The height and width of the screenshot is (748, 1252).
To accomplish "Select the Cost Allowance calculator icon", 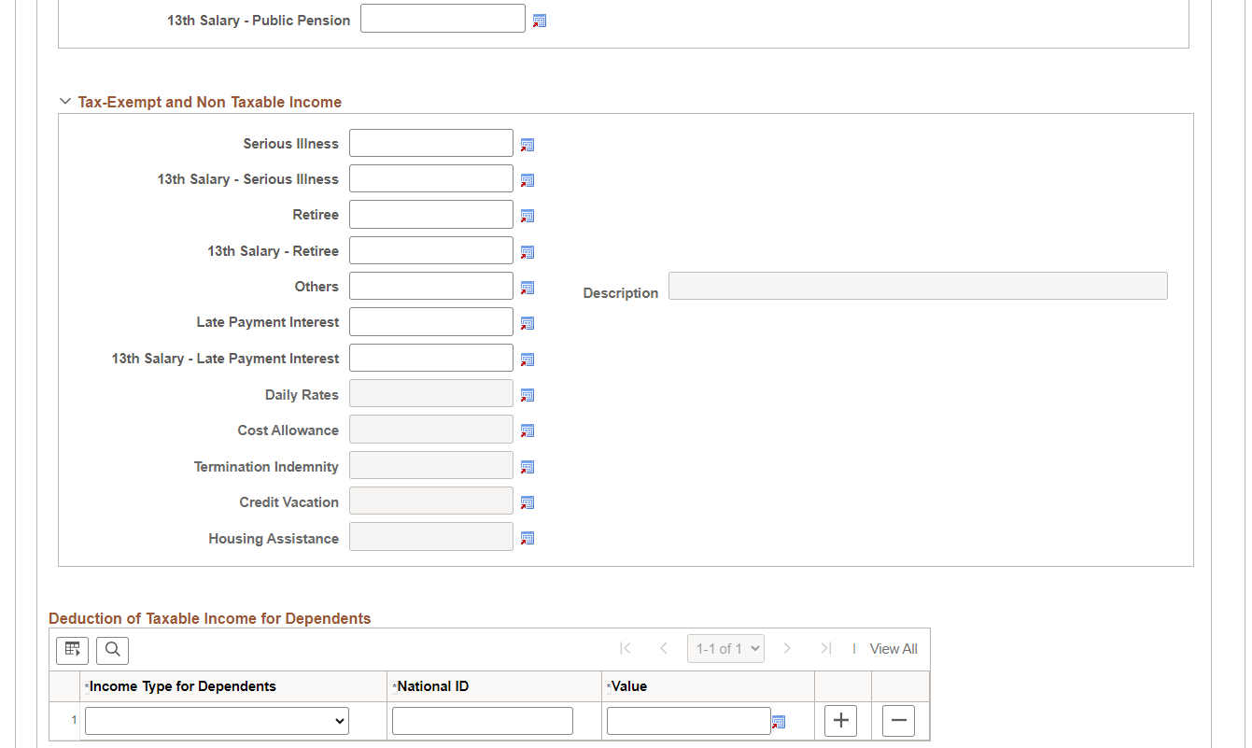I will [527, 430].
